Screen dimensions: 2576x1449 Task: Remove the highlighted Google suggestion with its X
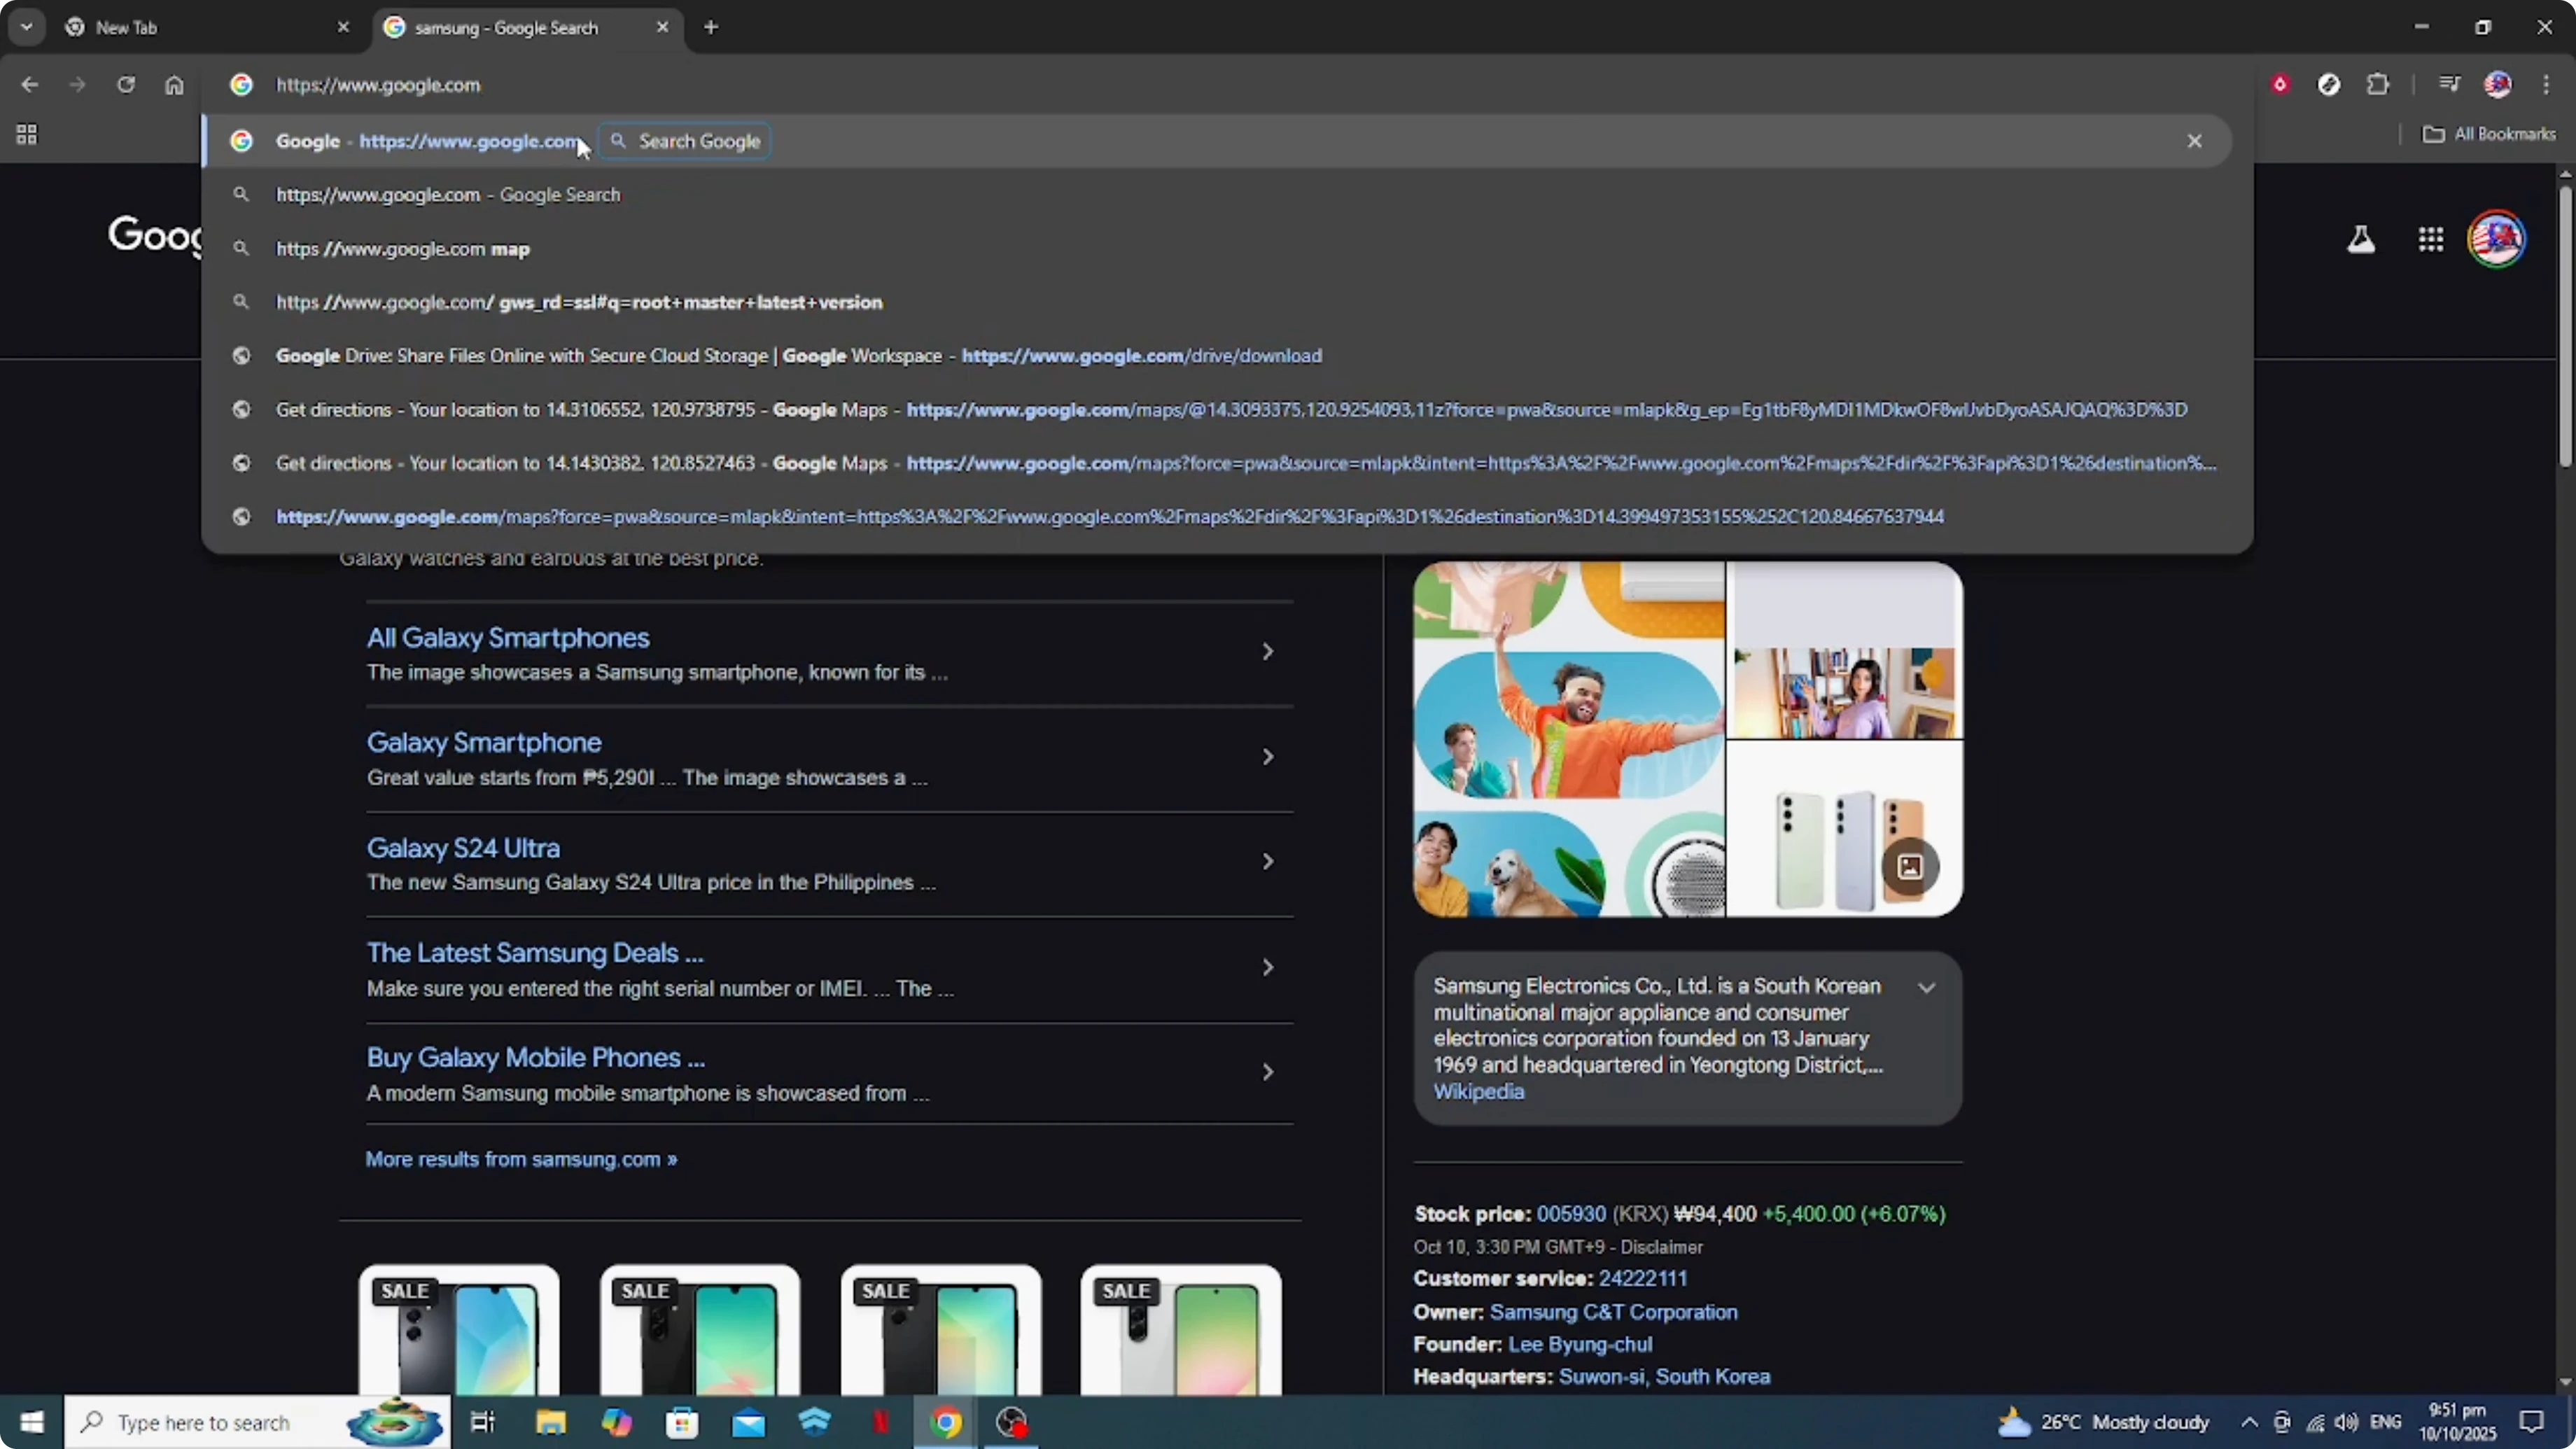click(x=2194, y=141)
